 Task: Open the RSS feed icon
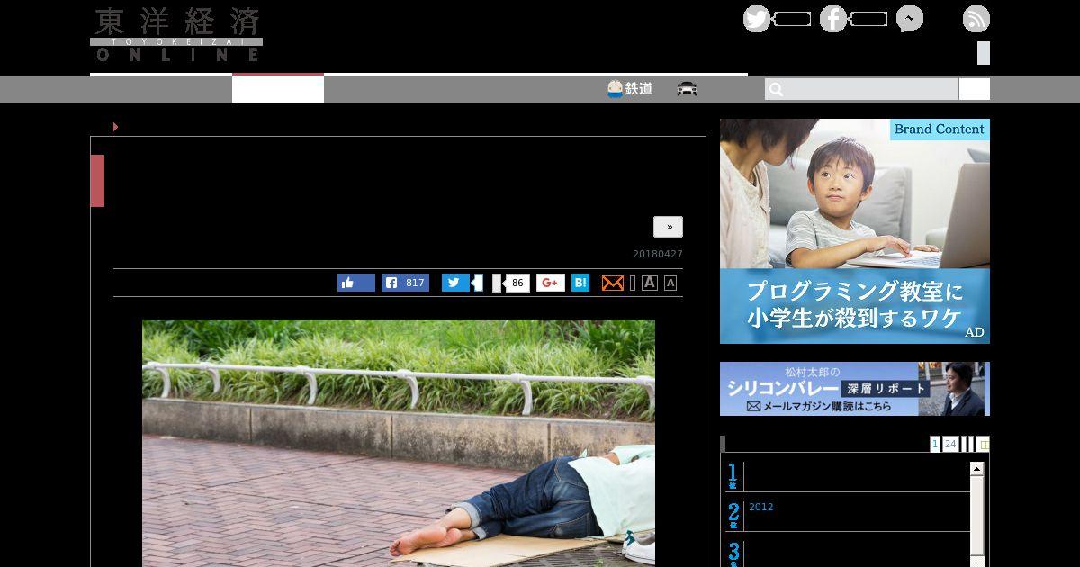976,19
